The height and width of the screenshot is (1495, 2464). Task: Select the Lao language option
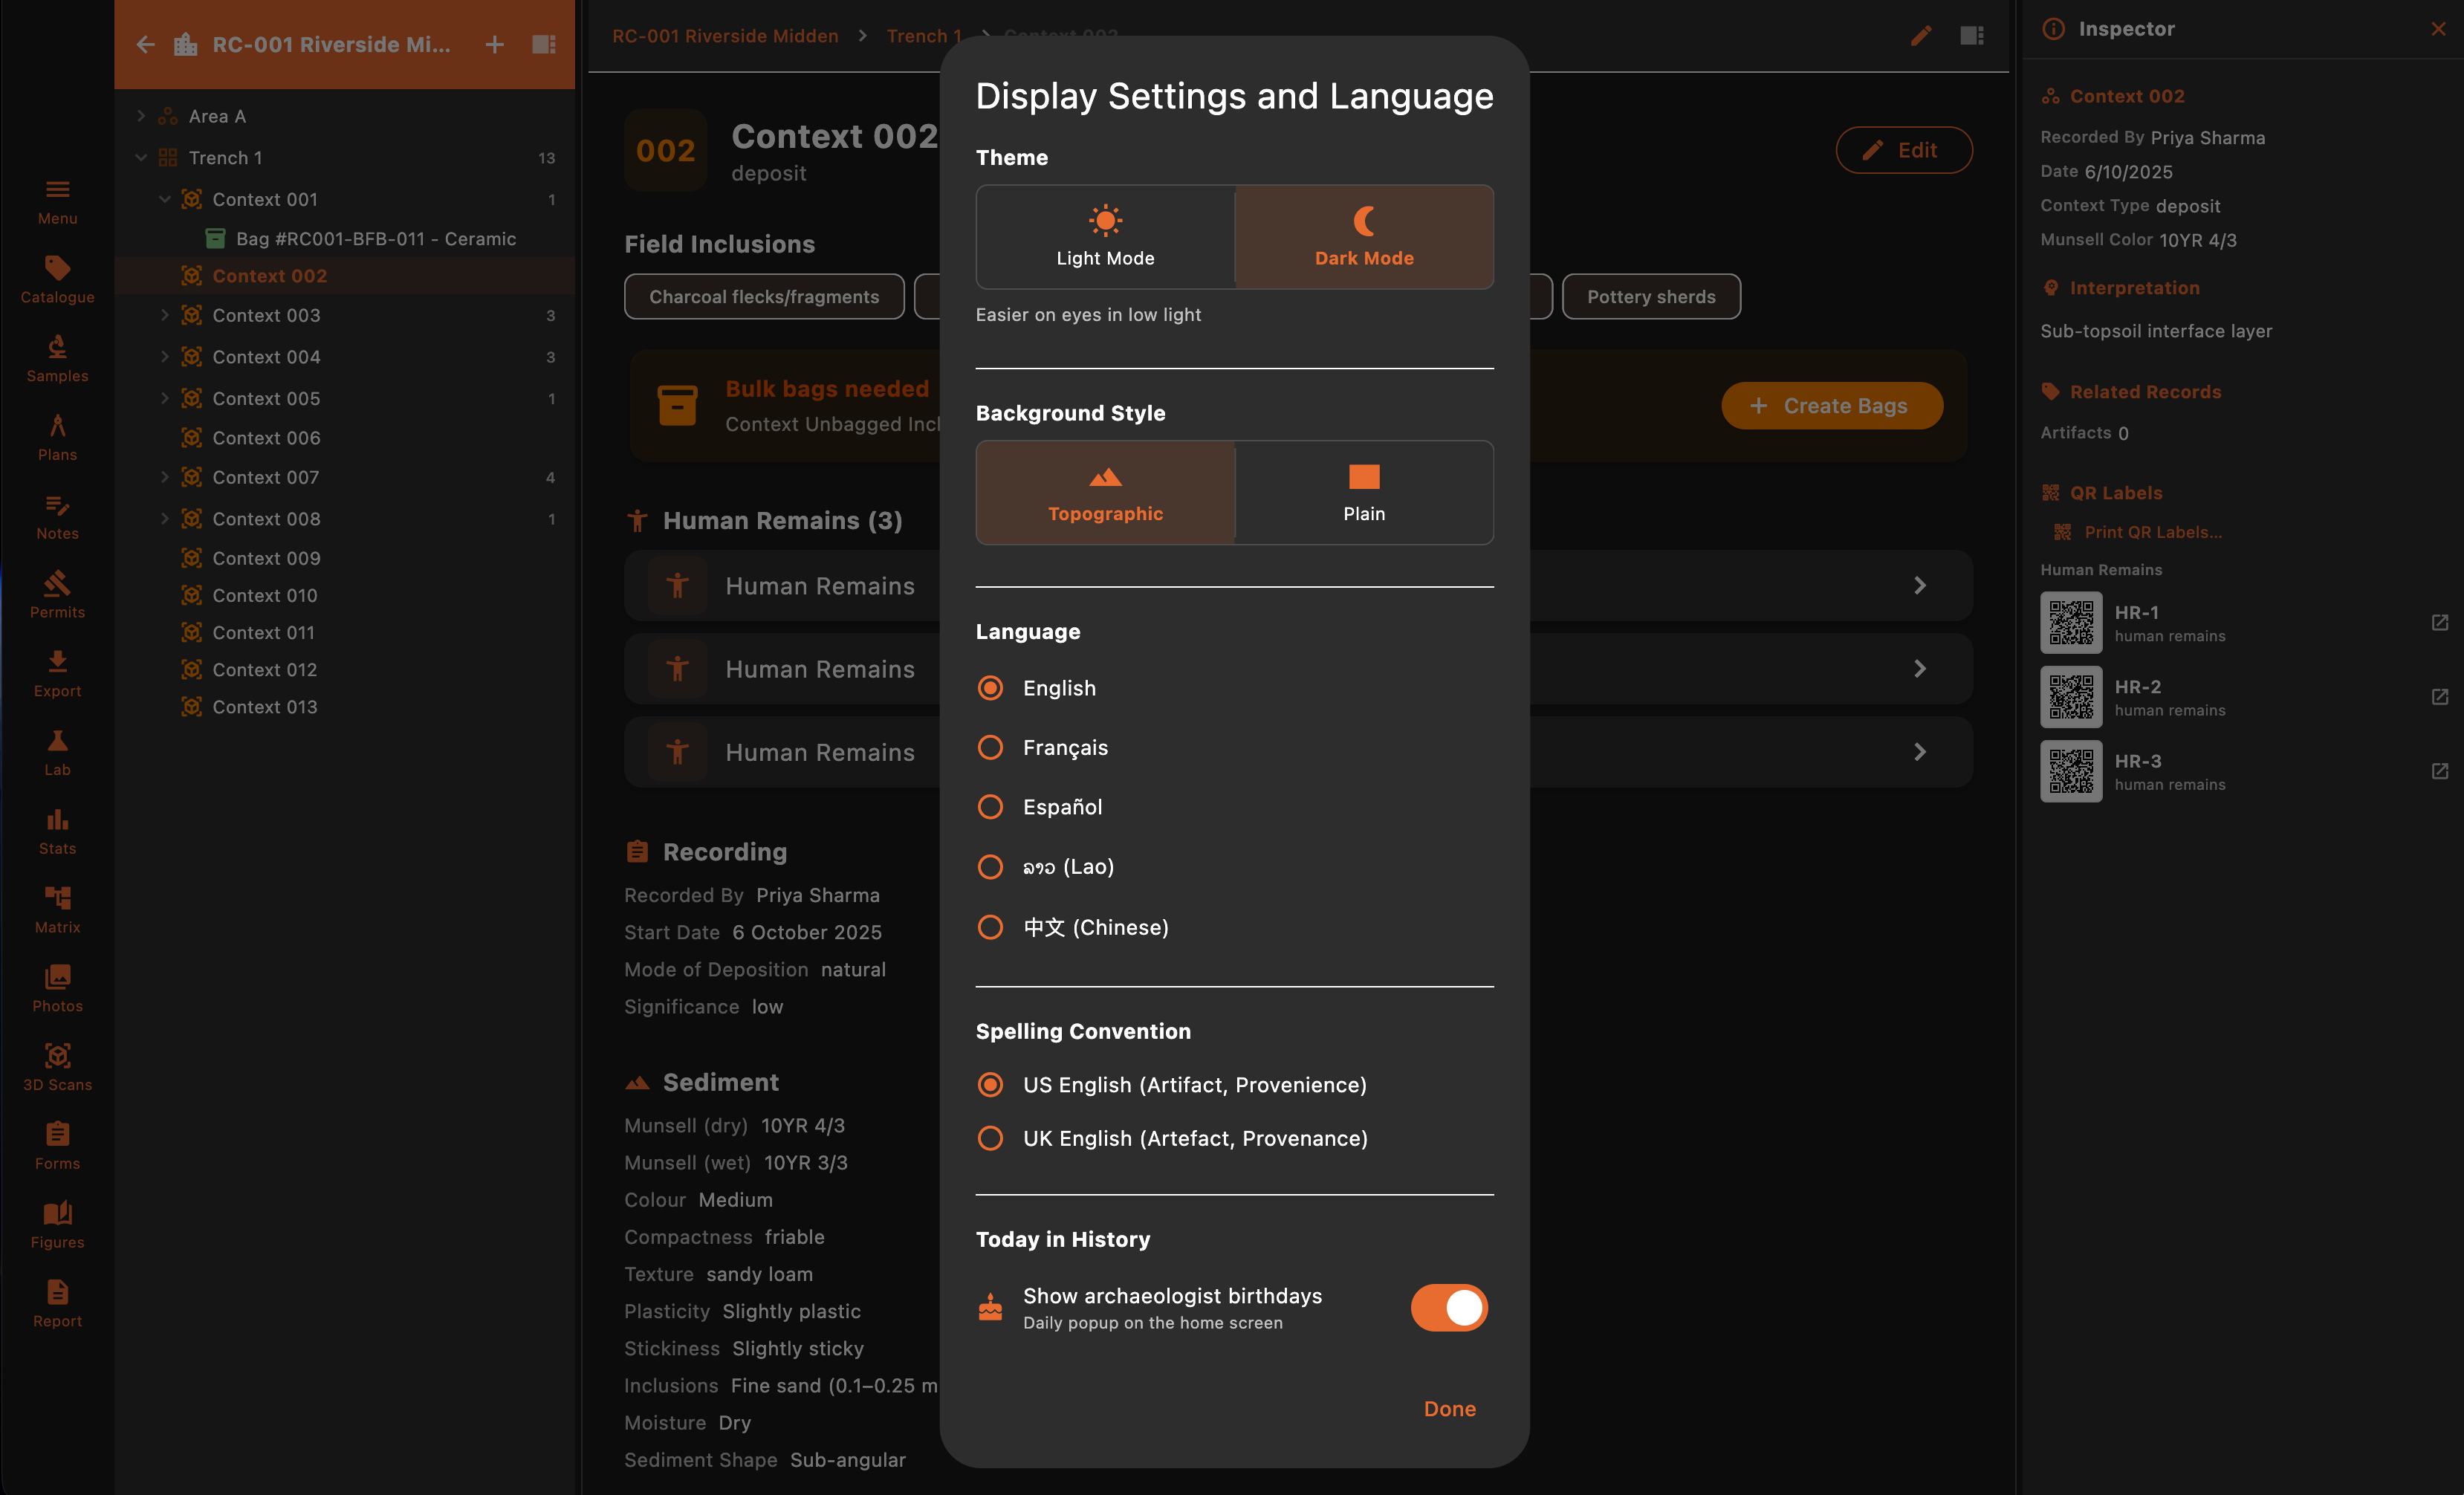click(x=1046, y=866)
